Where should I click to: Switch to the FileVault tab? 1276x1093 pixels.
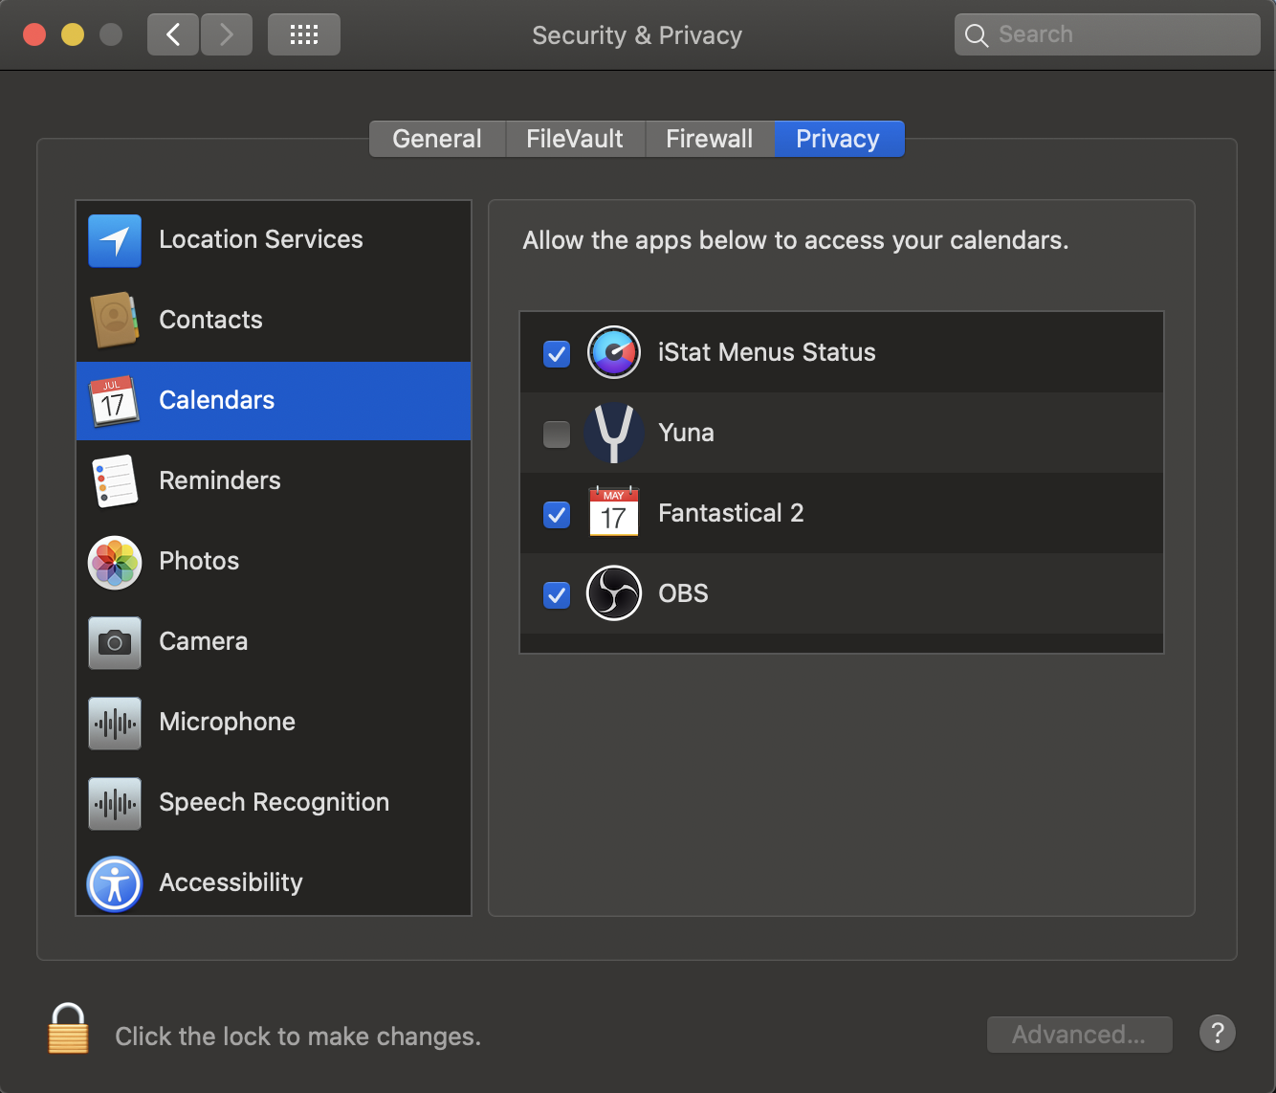pyautogui.click(x=575, y=139)
